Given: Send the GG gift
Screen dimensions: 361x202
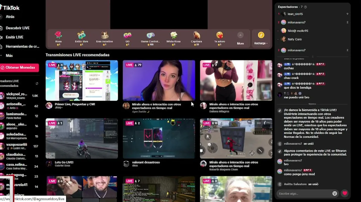Looking at the screenshot, I should (127, 38).
